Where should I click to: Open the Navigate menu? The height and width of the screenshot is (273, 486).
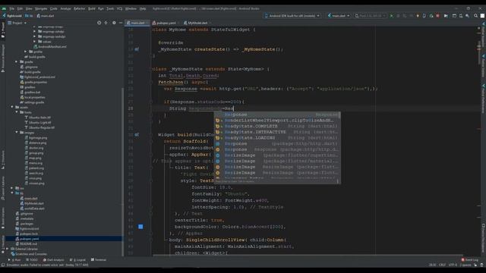click(40, 8)
